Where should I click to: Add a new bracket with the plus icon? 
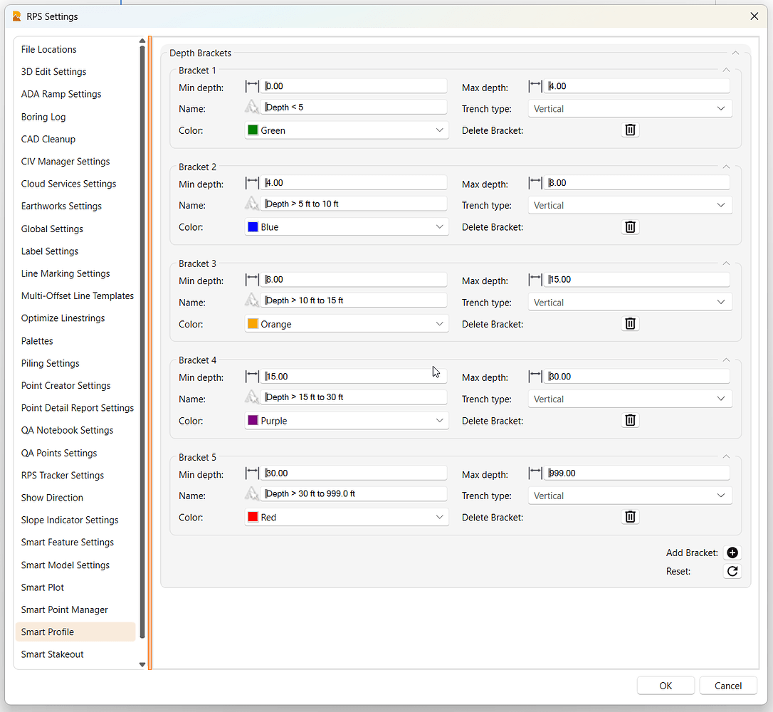pyautogui.click(x=732, y=553)
